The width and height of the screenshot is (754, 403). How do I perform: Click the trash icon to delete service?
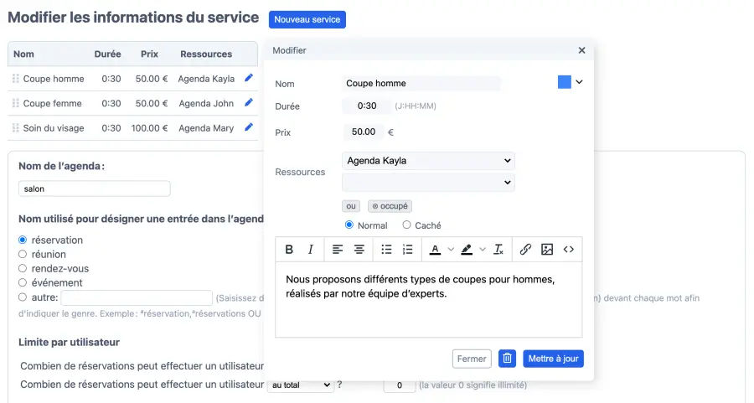507,359
